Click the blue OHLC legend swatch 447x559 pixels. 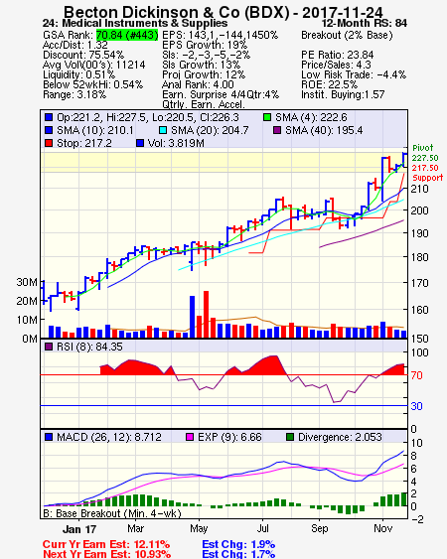49,117
